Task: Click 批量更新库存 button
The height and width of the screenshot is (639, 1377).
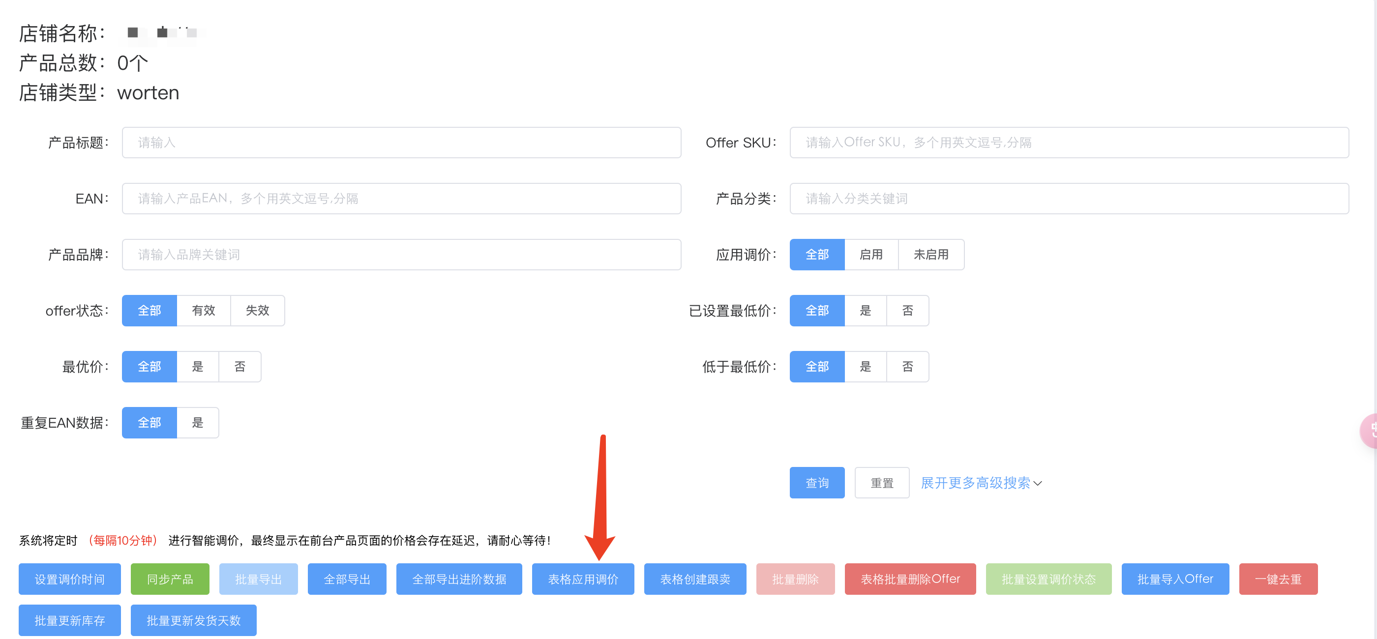Action: pos(69,620)
